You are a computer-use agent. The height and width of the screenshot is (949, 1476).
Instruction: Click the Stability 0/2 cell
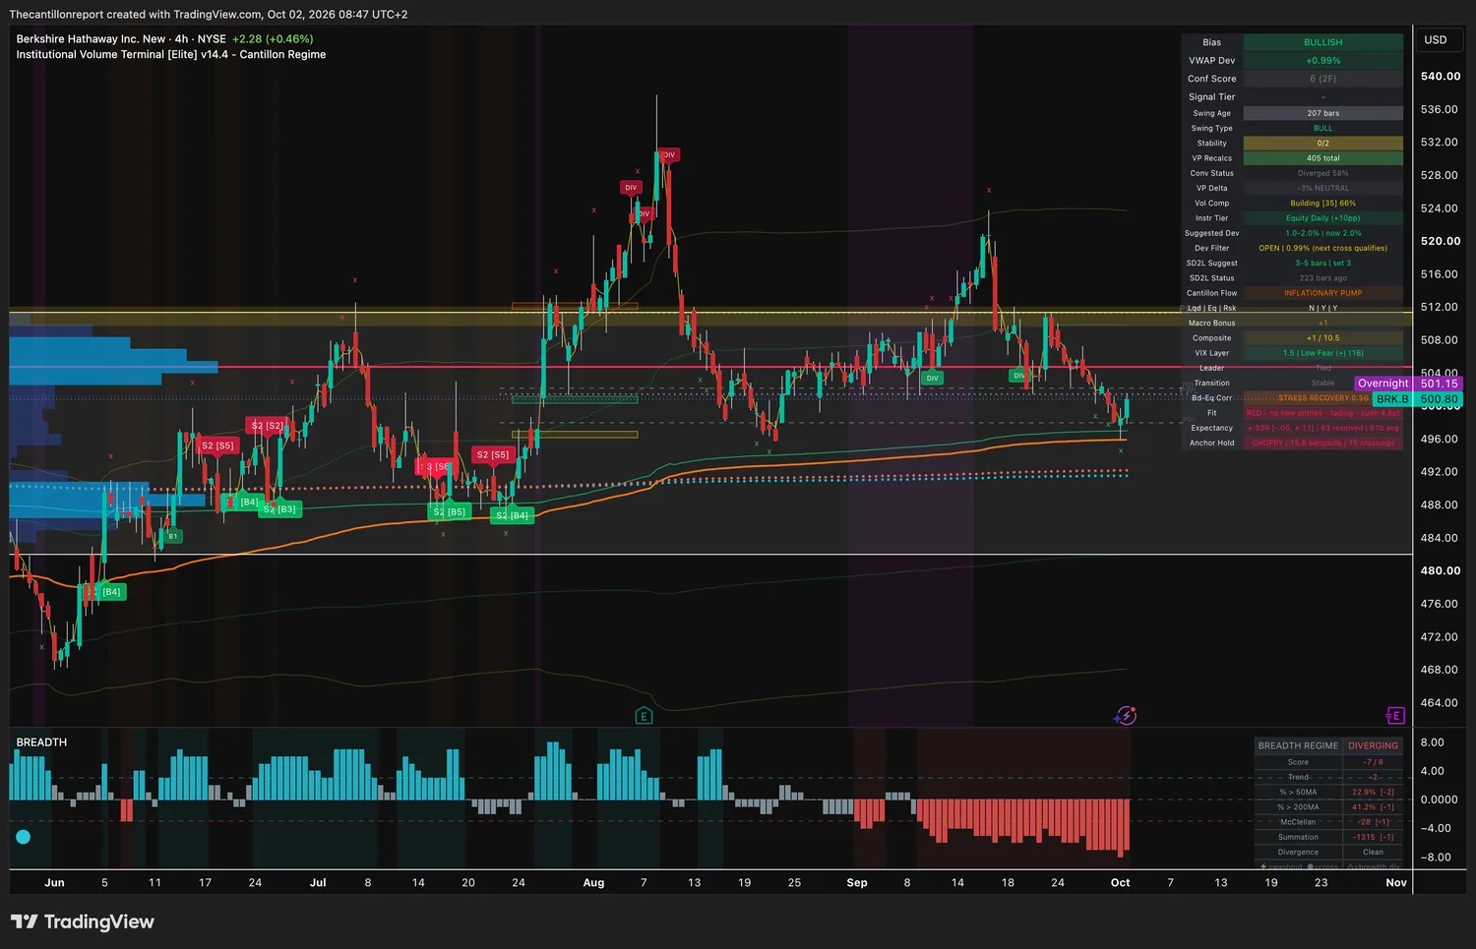point(1322,144)
